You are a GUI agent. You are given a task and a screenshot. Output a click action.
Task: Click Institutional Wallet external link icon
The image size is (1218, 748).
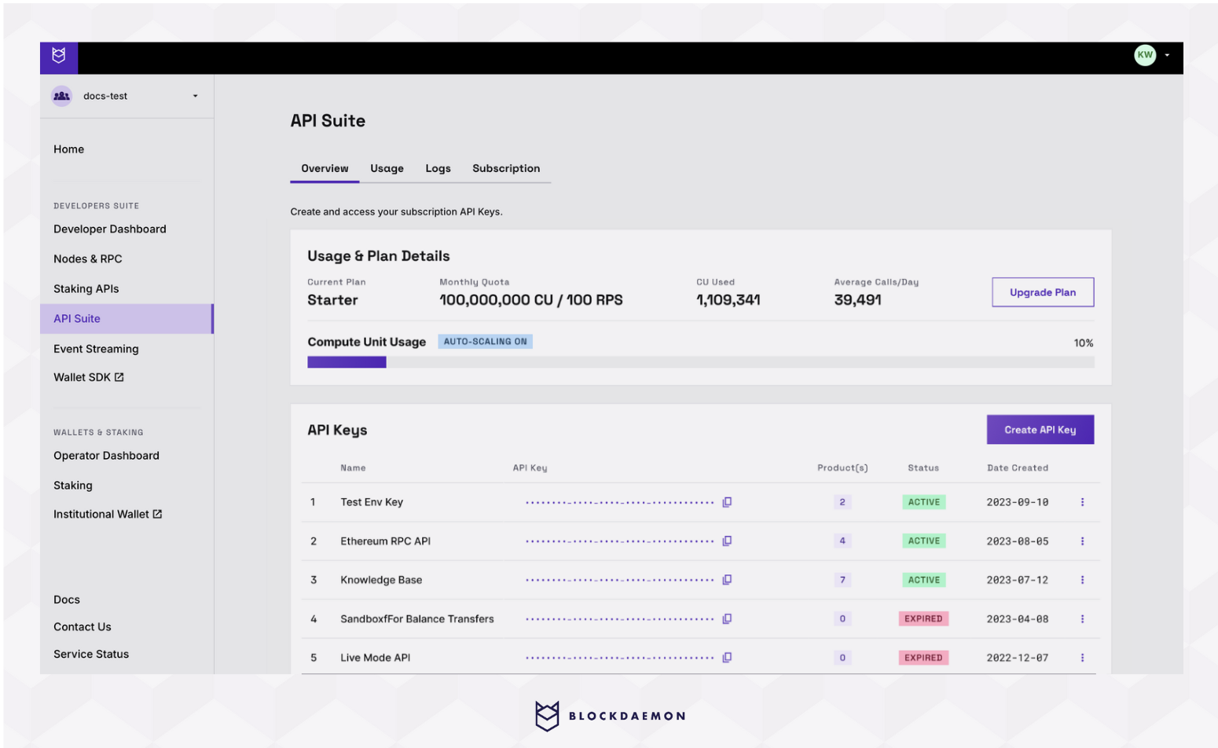pos(157,514)
